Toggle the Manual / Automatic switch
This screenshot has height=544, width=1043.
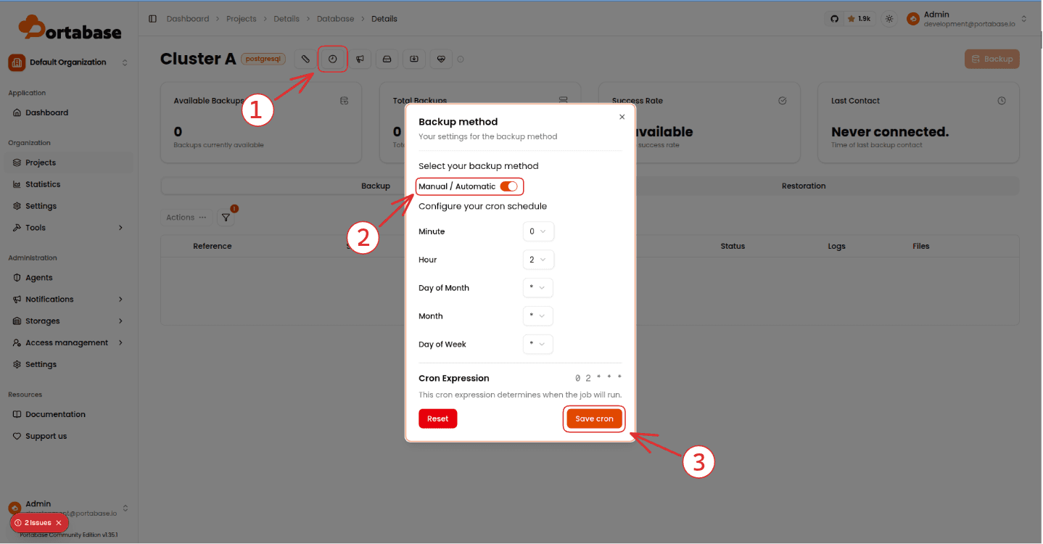(509, 186)
